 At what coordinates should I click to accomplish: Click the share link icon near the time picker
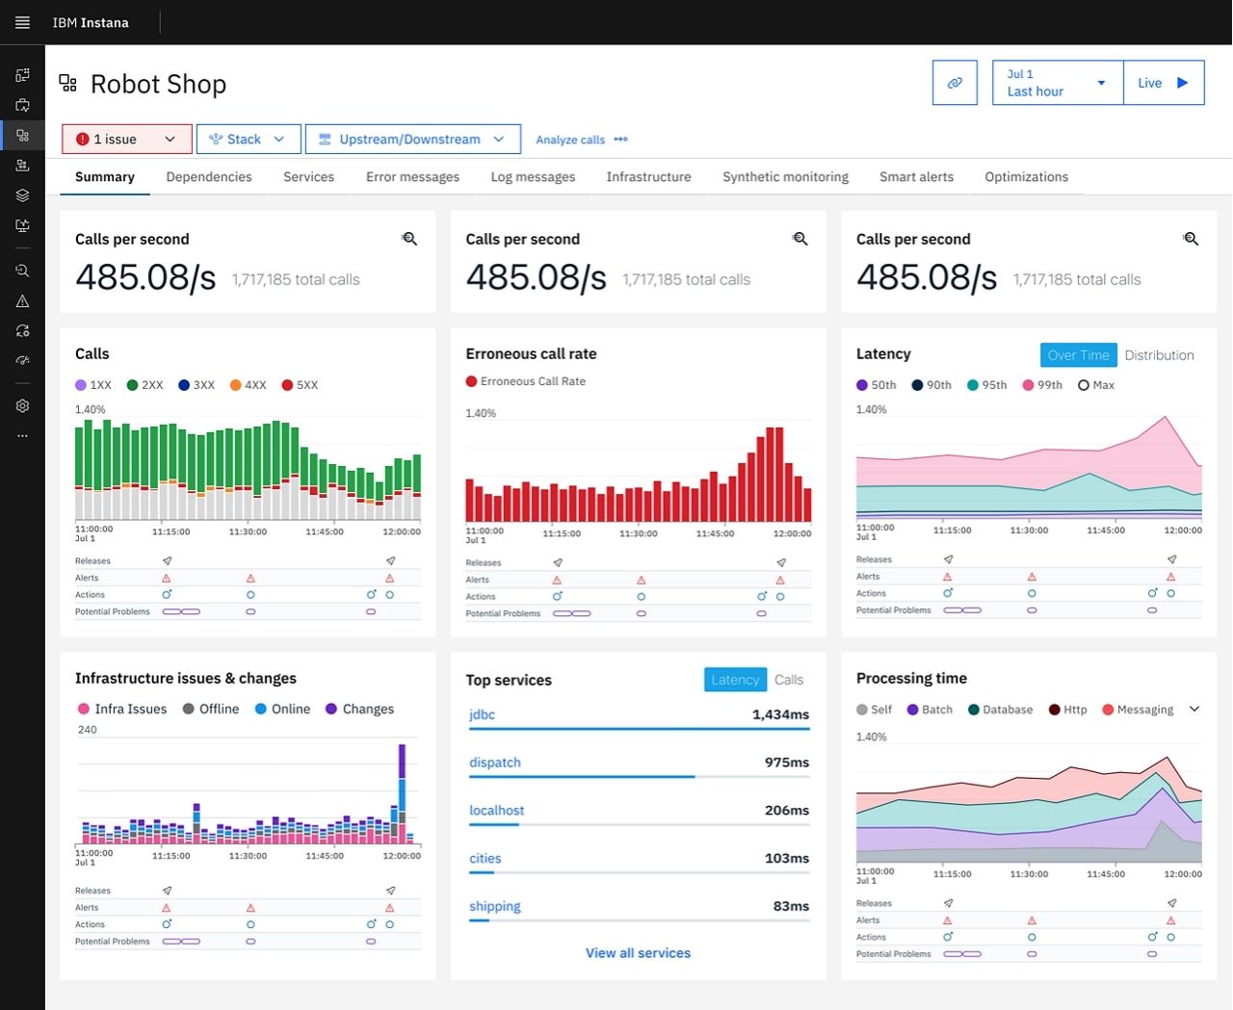click(955, 83)
